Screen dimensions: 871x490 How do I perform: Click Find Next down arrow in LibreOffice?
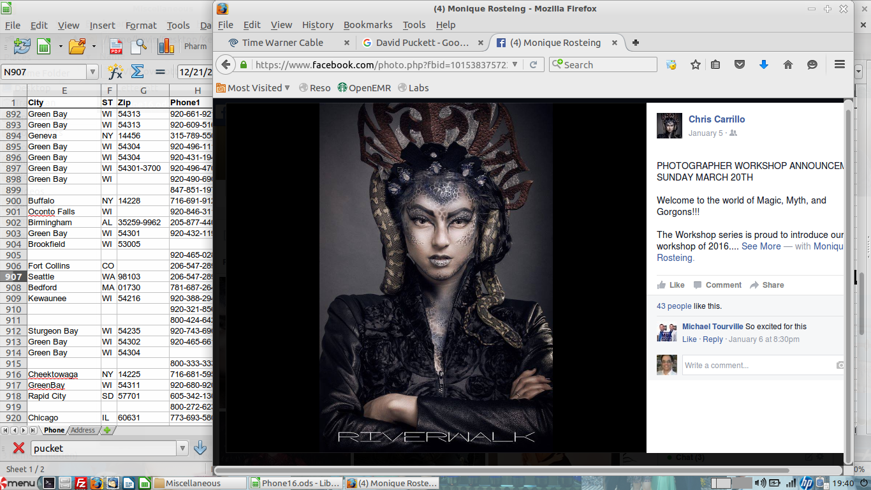pos(200,449)
